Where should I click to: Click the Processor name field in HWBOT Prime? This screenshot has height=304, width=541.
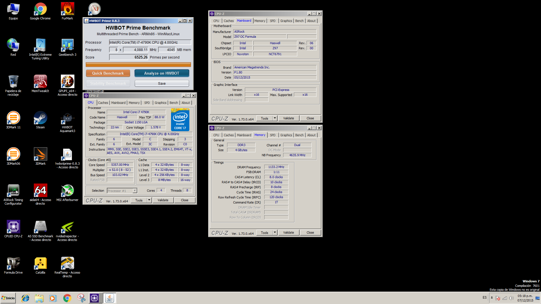[x=150, y=42]
